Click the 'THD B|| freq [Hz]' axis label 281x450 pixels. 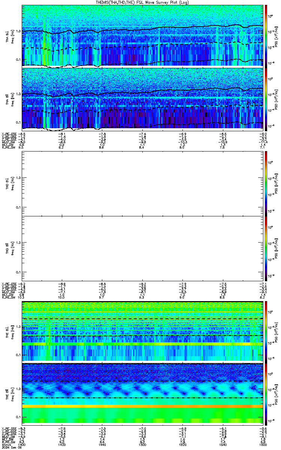[10, 248]
